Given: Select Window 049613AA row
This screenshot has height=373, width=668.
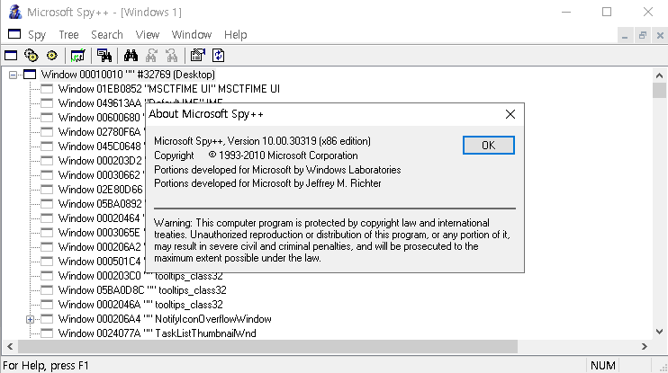Looking at the screenshot, I should point(101,103).
